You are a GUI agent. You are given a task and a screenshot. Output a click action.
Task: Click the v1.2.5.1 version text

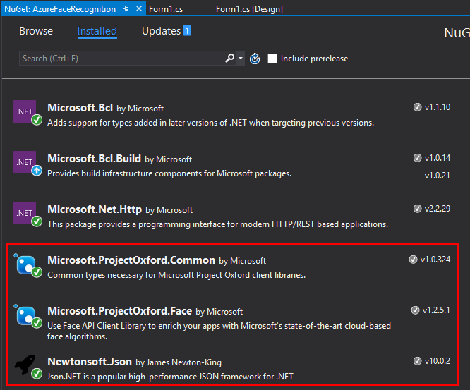point(436,310)
